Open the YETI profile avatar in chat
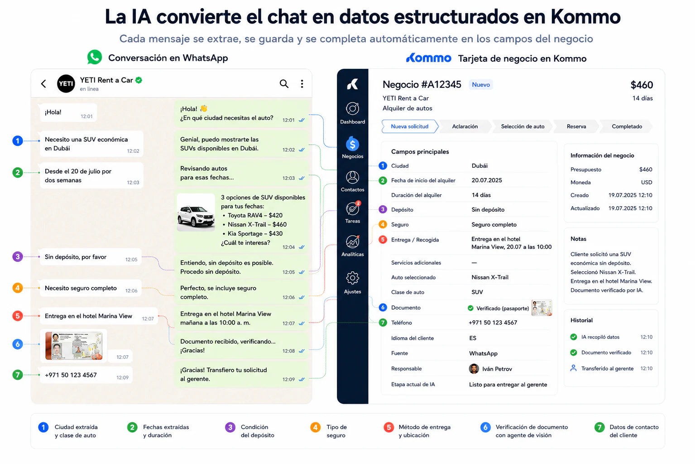 click(x=66, y=84)
